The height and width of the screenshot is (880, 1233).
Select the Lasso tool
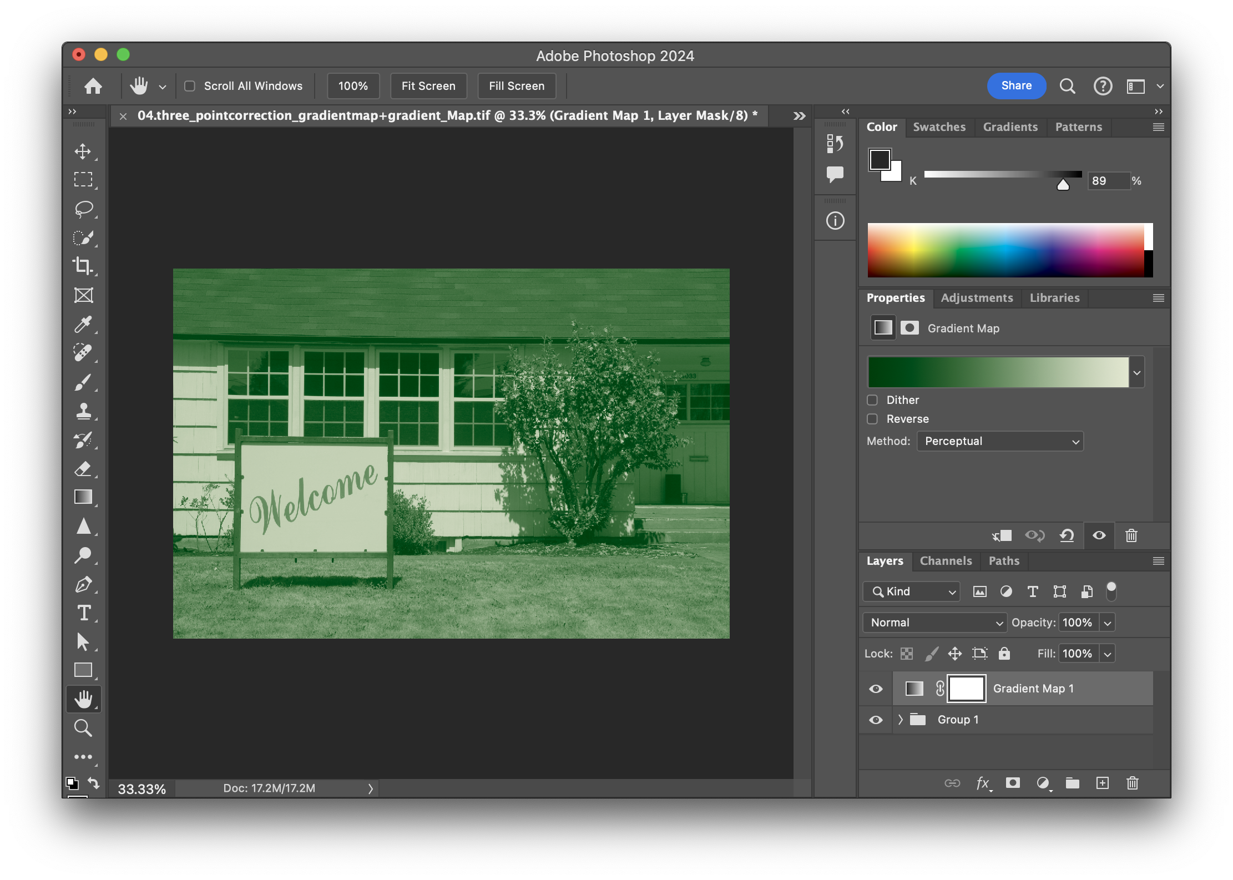point(83,209)
